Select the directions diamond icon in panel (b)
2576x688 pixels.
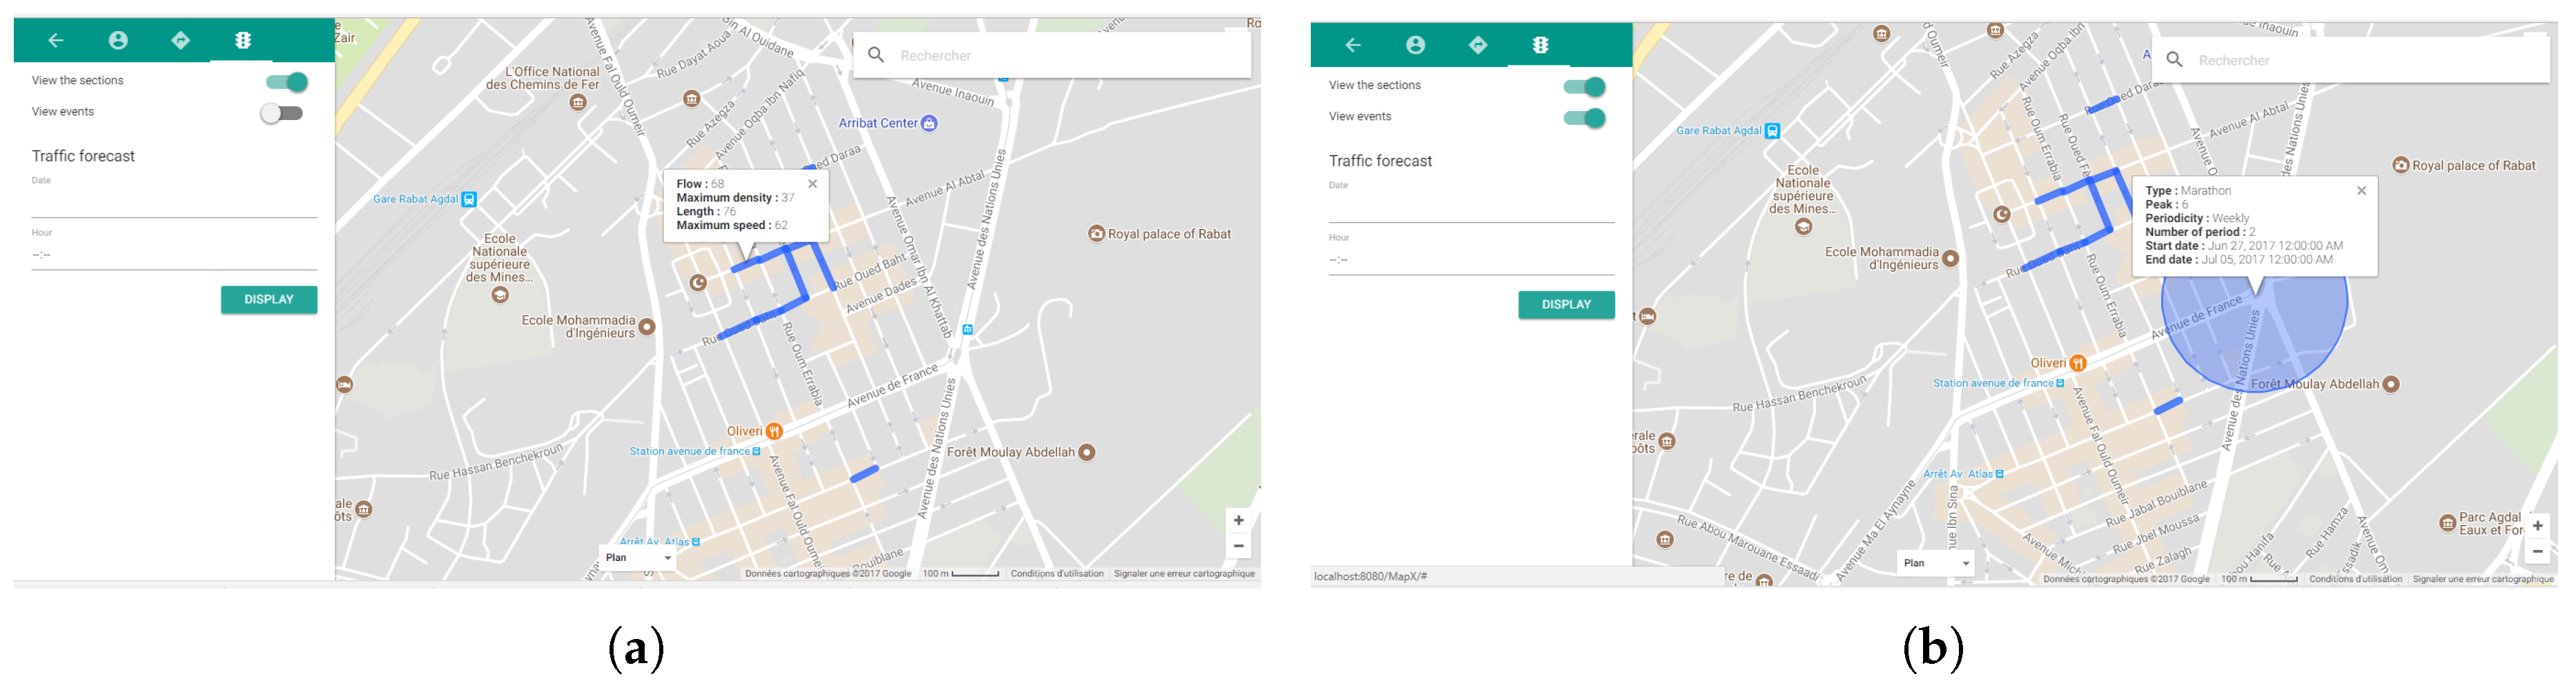1477,45
